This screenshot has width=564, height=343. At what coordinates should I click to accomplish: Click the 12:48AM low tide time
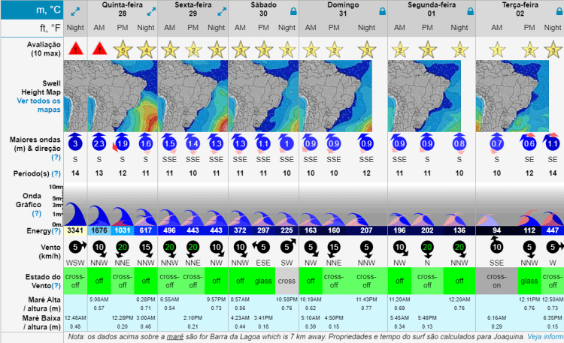click(75, 318)
